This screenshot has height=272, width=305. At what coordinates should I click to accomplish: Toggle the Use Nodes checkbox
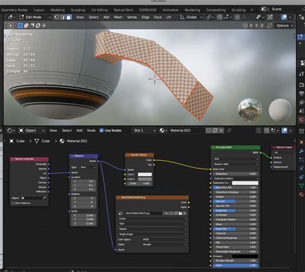tap(102, 131)
